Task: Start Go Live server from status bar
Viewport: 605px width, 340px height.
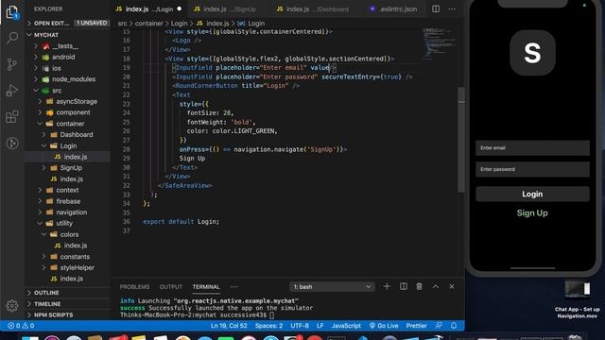Action: point(384,326)
